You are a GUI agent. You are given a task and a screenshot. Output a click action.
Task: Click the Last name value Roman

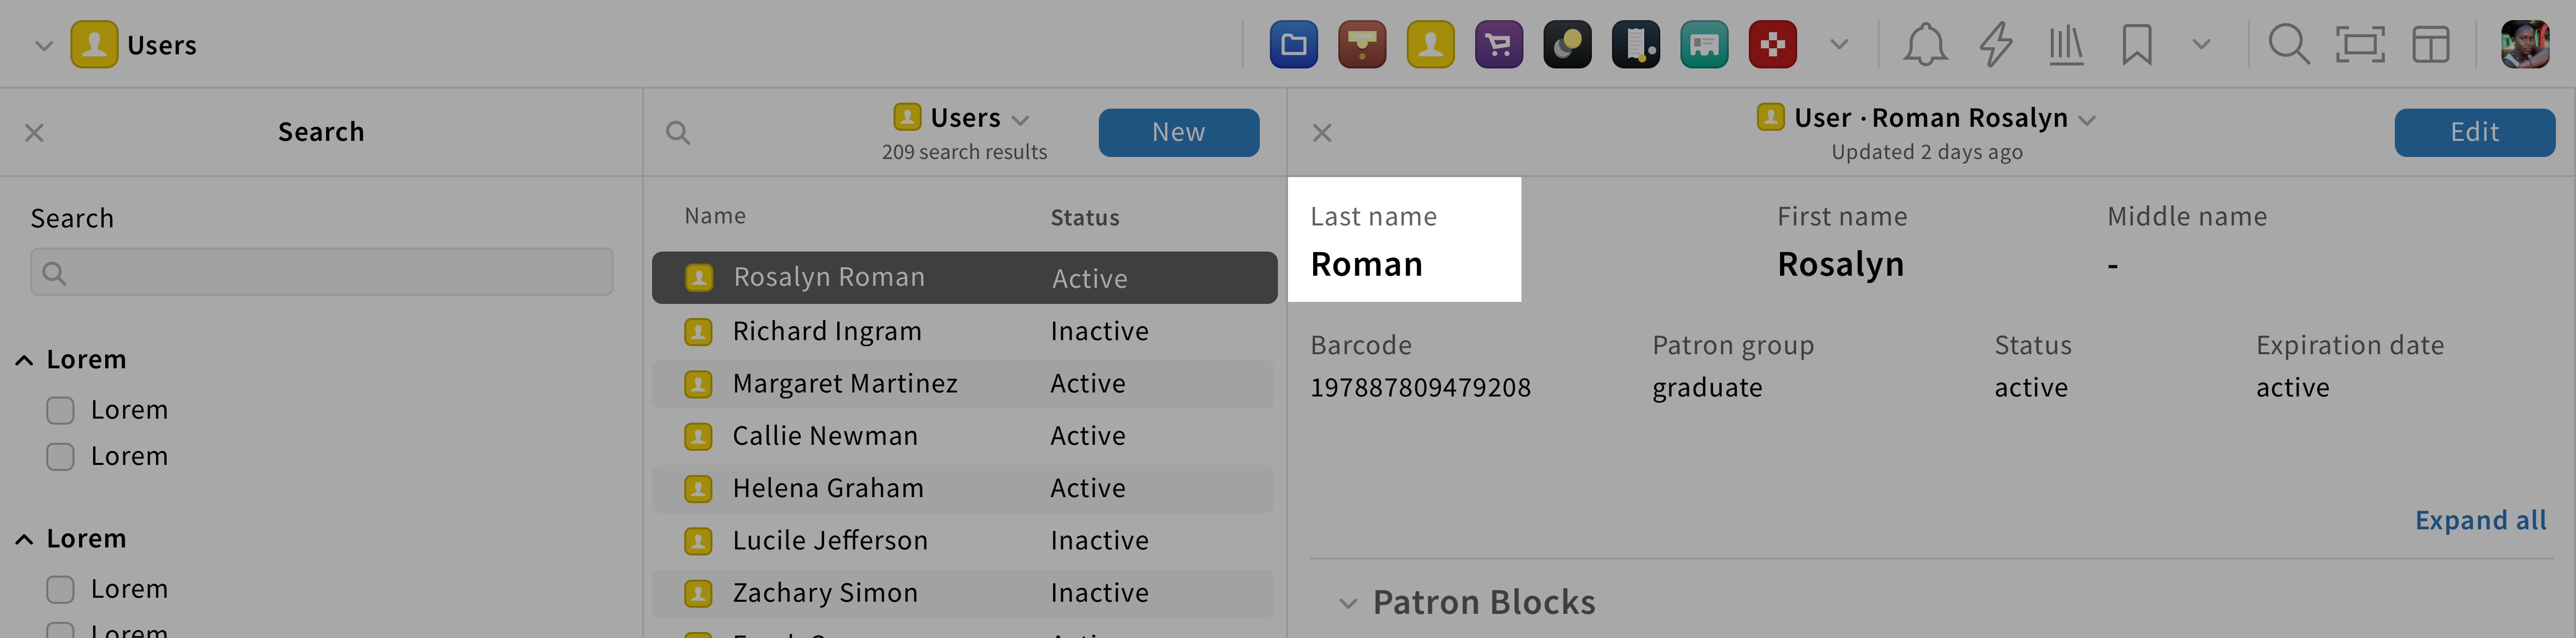tap(1366, 264)
